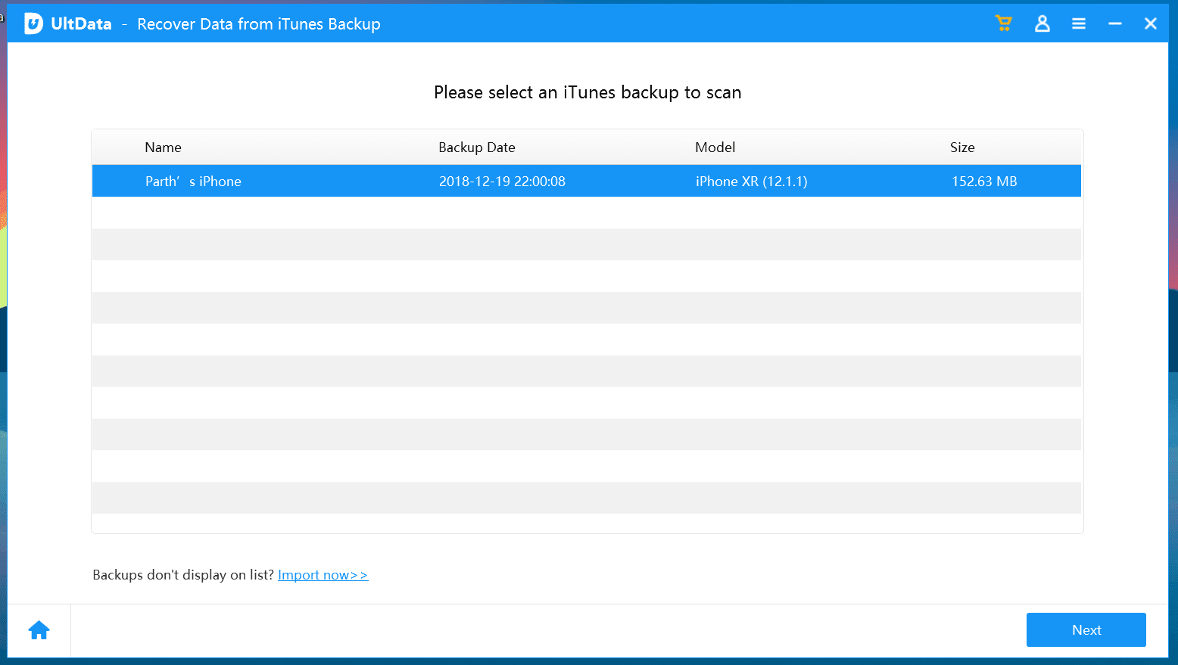Click the UltData logo icon
This screenshot has height=665, width=1178.
coord(33,23)
